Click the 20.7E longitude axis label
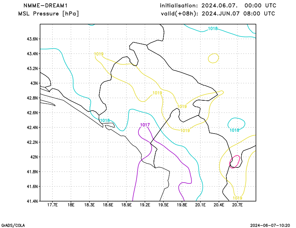The width and height of the screenshot is (296, 228). [x=237, y=205]
